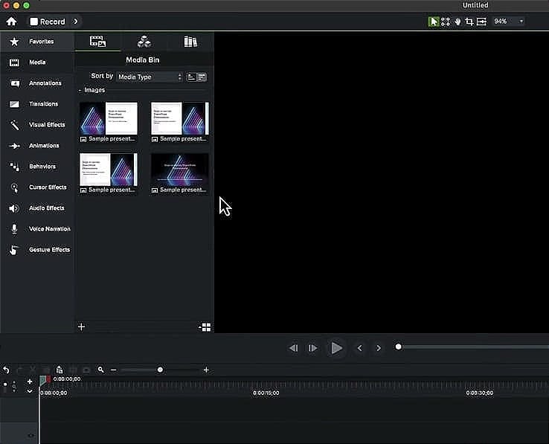Toggle the track visibility eye icon

pos(31,435)
